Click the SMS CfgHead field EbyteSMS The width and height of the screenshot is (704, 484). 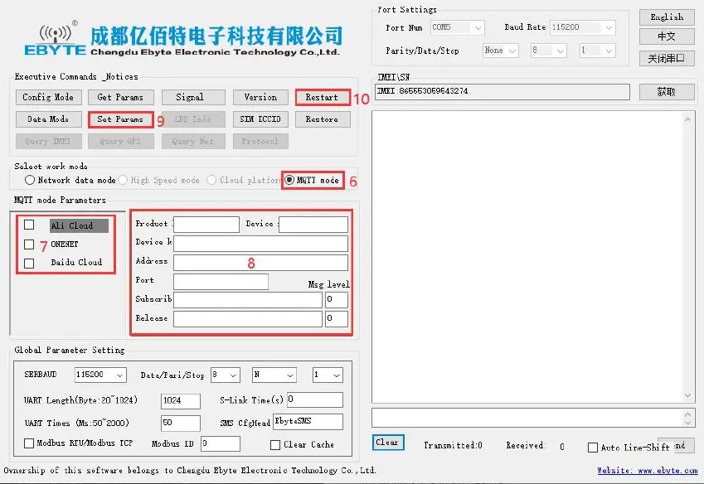pyautogui.click(x=308, y=422)
